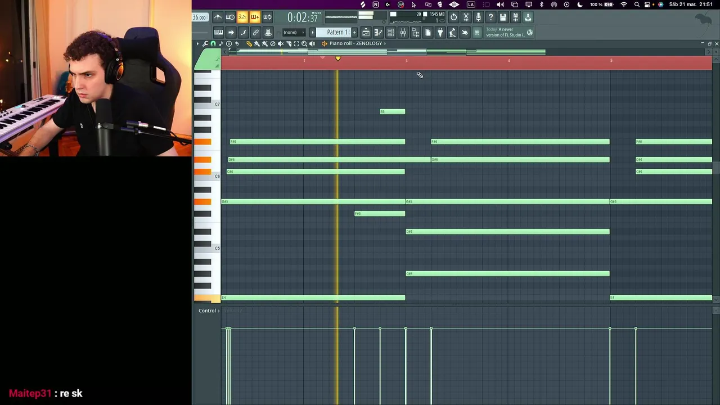The height and width of the screenshot is (405, 720).
Task: Open macOS Spotlight search
Action: click(x=637, y=4)
